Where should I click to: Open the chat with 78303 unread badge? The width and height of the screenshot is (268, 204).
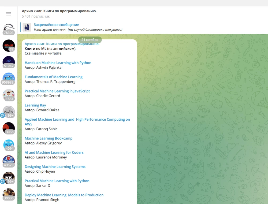(9, 29)
